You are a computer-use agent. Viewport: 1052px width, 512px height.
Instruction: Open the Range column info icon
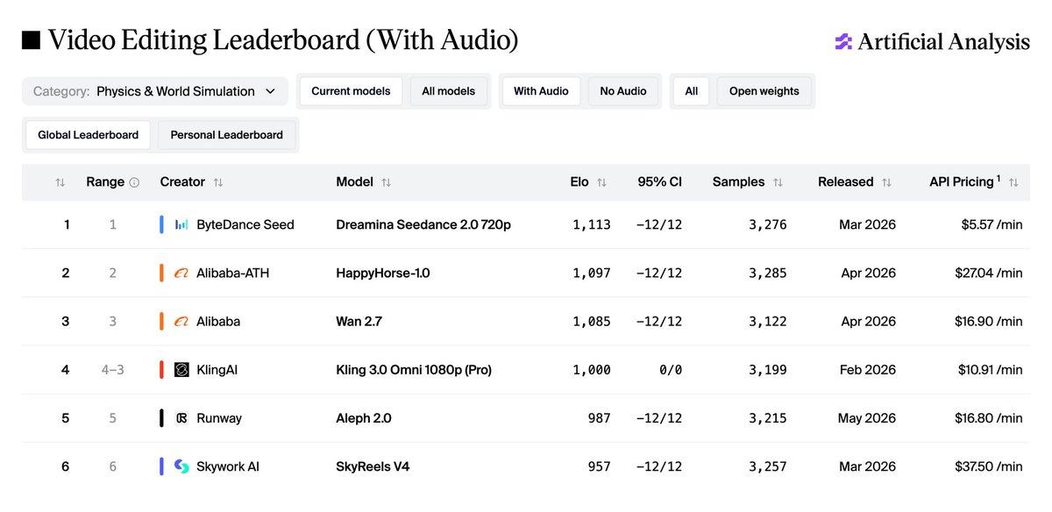(134, 182)
